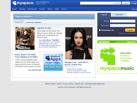Screen dimensions: 137x103
Task: Open the You Gotta Know 'Trip Wire' link
Action: (49, 40)
